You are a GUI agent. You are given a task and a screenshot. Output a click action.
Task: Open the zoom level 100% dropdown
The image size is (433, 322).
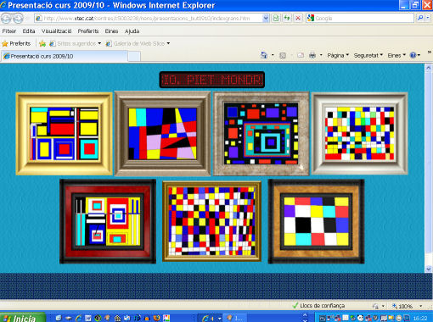[x=408, y=306]
